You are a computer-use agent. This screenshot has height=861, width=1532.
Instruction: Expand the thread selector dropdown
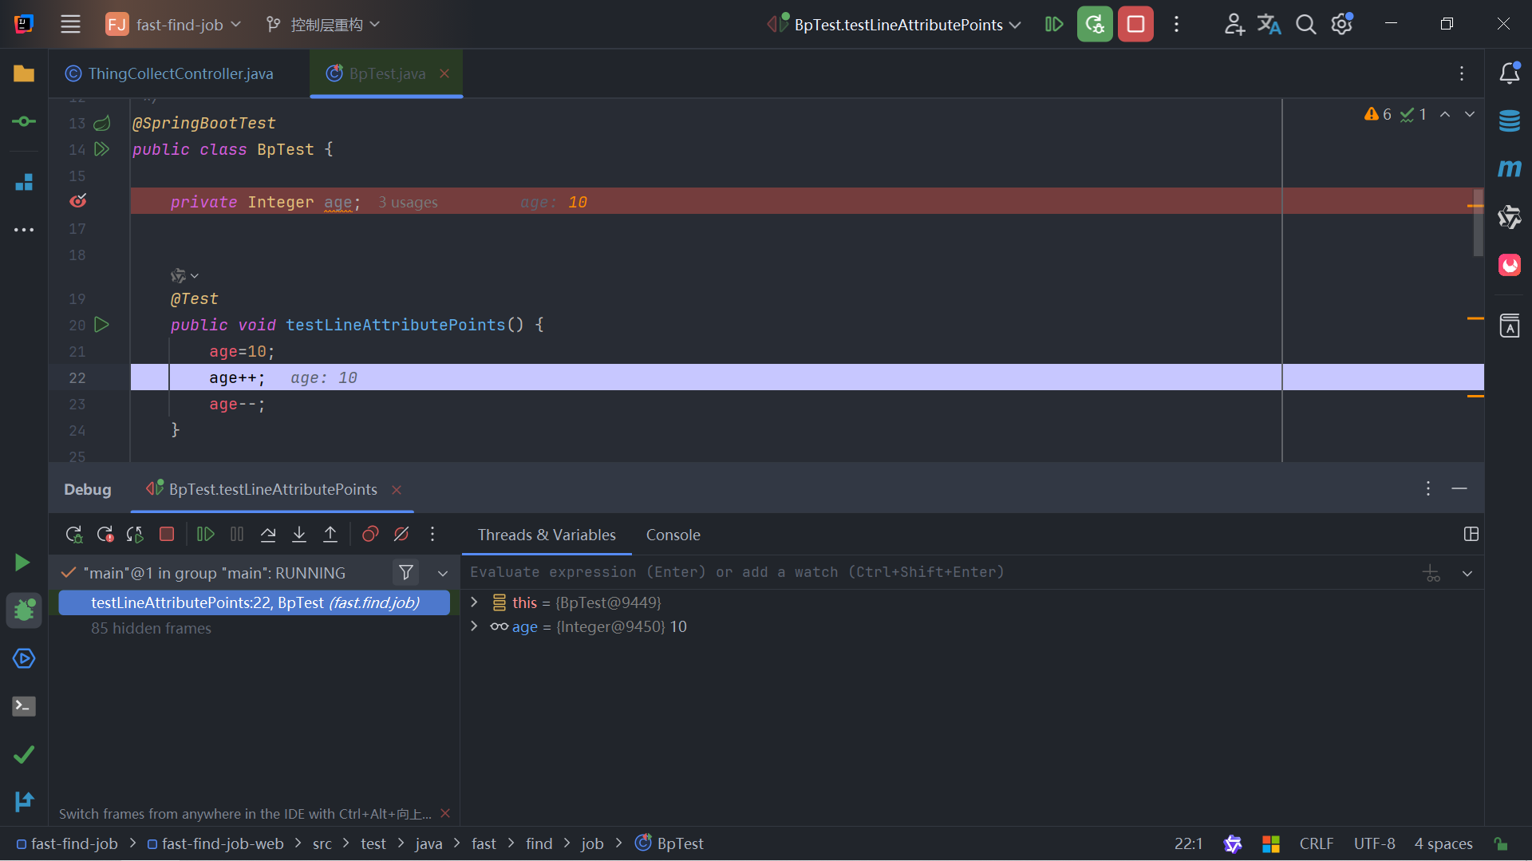click(x=443, y=573)
